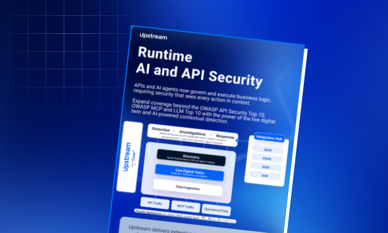This screenshot has width=388, height=233.
Task: Click the vertical Upstream Ocean AI logo panel
Action: tap(129, 157)
